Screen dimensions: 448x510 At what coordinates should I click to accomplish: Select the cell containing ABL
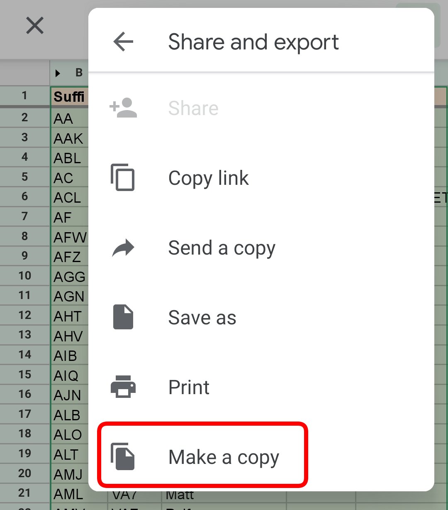69,158
